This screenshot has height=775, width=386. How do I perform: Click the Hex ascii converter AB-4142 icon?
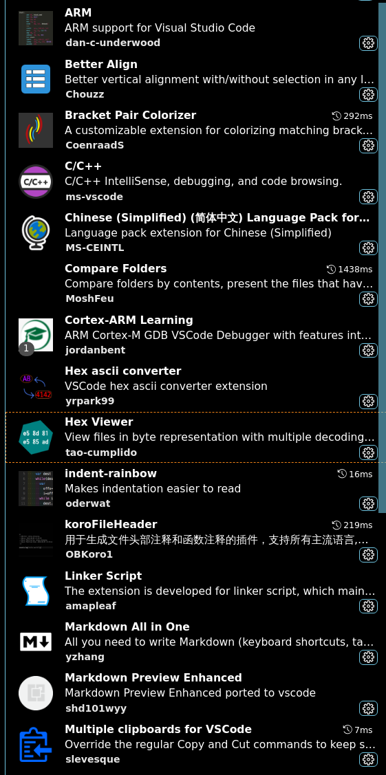[36, 386]
